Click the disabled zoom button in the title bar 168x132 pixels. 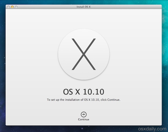tap(16, 7)
